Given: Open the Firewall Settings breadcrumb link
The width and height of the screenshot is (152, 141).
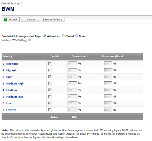Looking at the screenshot, I should (x=10, y=3).
